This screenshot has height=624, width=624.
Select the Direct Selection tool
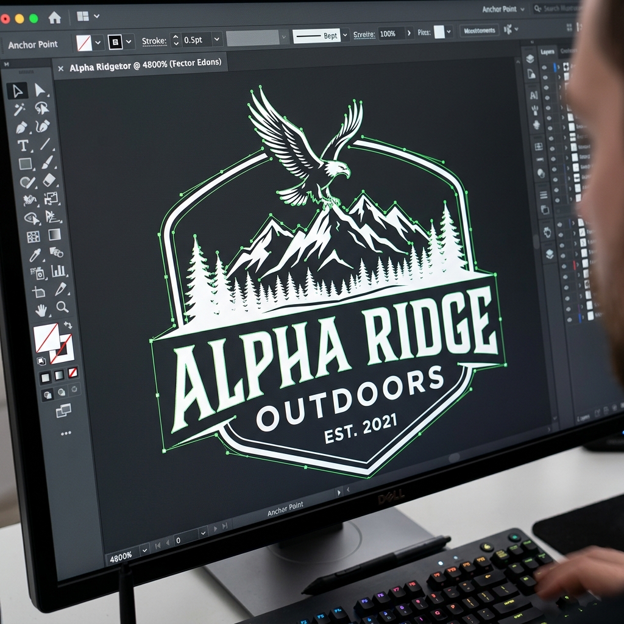coord(40,90)
